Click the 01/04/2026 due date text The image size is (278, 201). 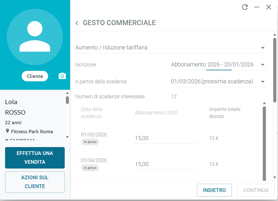pos(94,160)
